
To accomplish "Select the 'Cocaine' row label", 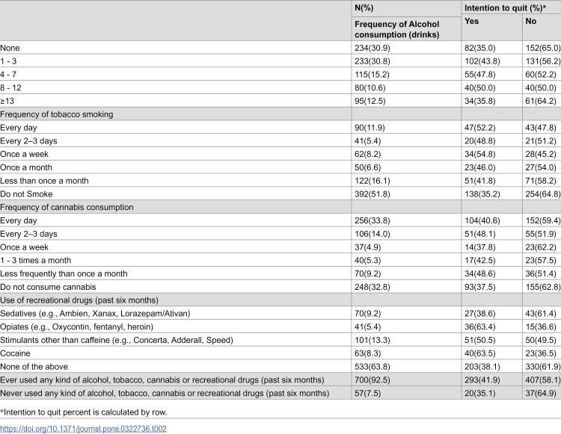I will coord(15,353).
